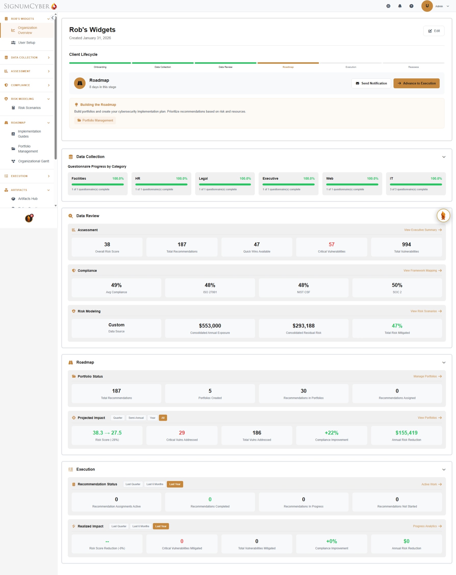Open Risk Scenarios from the sidebar

tap(13, 108)
